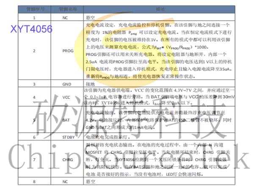254x190 pixels.
Task: Click the 电池充电完成指示灯 description
Action: 108,137
